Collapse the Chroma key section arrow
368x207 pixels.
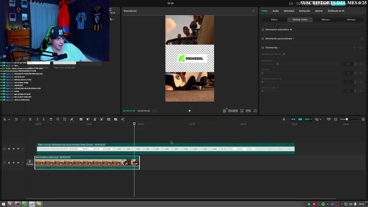(x=279, y=48)
